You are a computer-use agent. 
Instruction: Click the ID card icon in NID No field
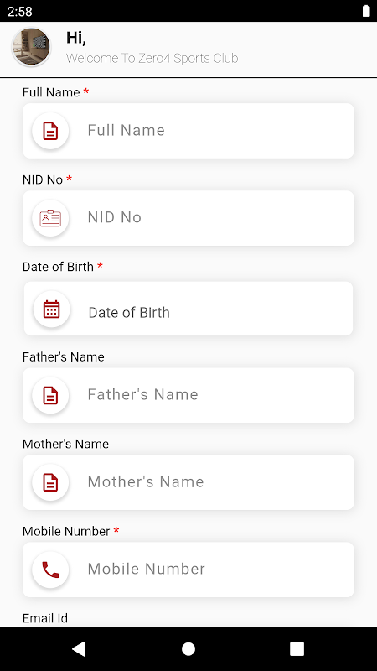(50, 218)
